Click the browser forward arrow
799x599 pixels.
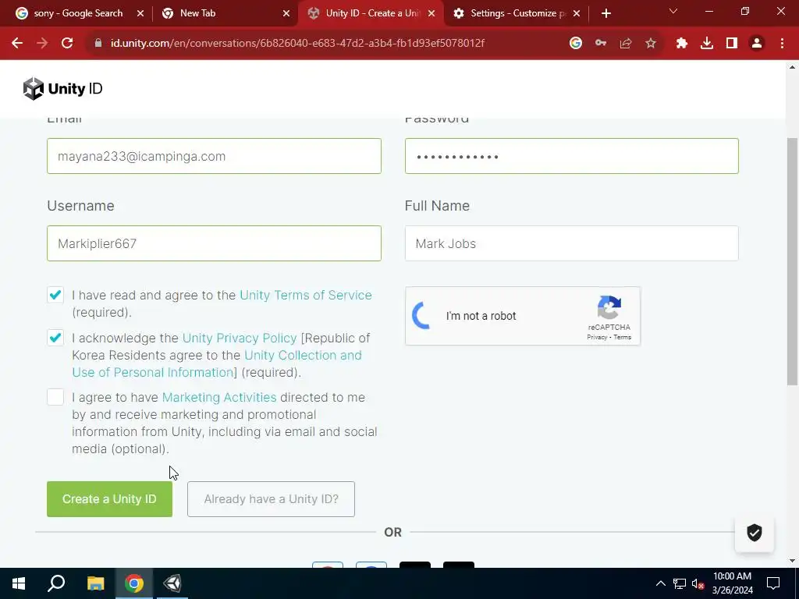42,44
